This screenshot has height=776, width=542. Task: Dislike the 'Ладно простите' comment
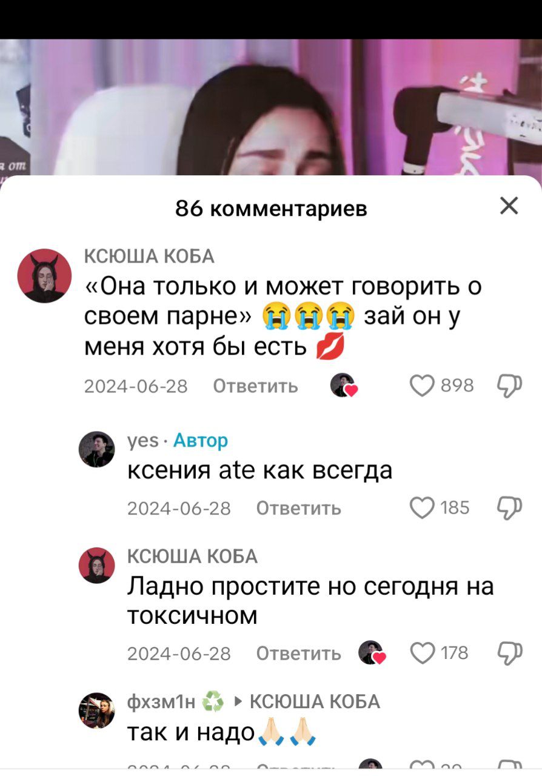point(509,654)
